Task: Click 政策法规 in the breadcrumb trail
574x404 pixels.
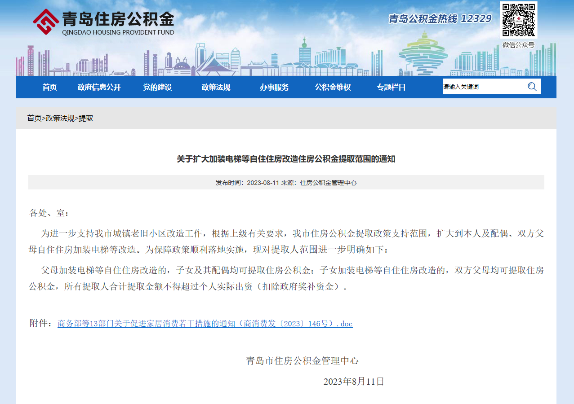Action: click(60, 118)
